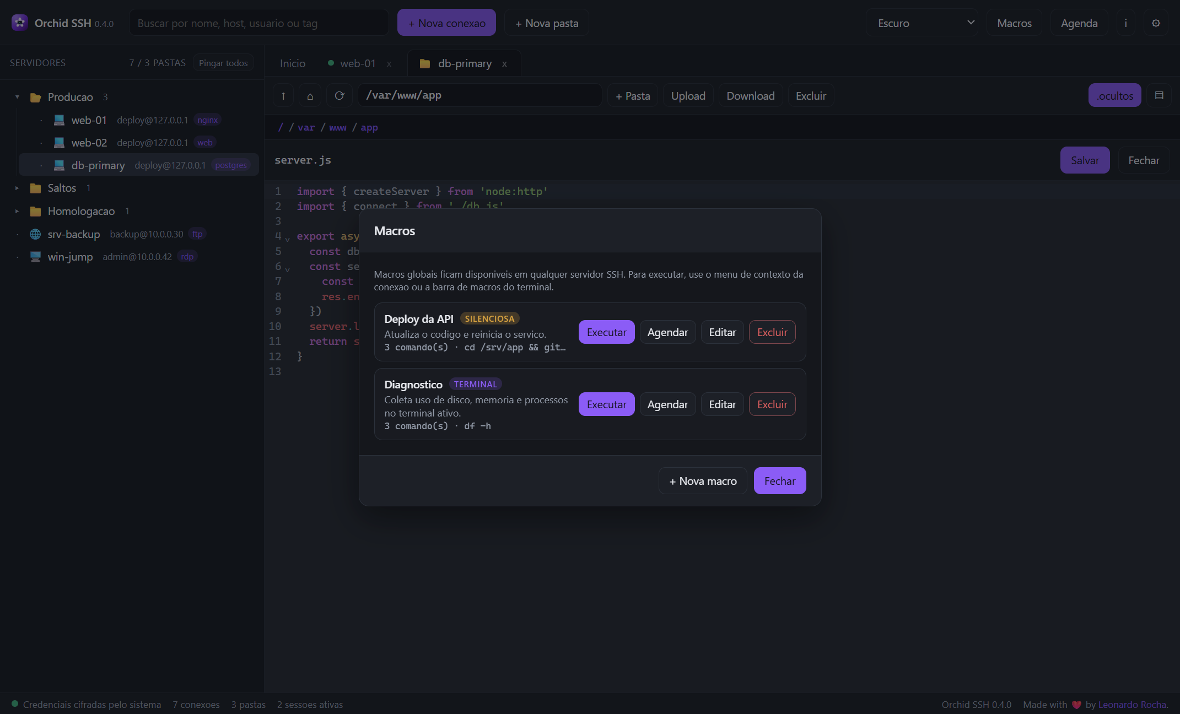Click the + Pasta toolbar button
The image size is (1180, 714).
coord(633,96)
